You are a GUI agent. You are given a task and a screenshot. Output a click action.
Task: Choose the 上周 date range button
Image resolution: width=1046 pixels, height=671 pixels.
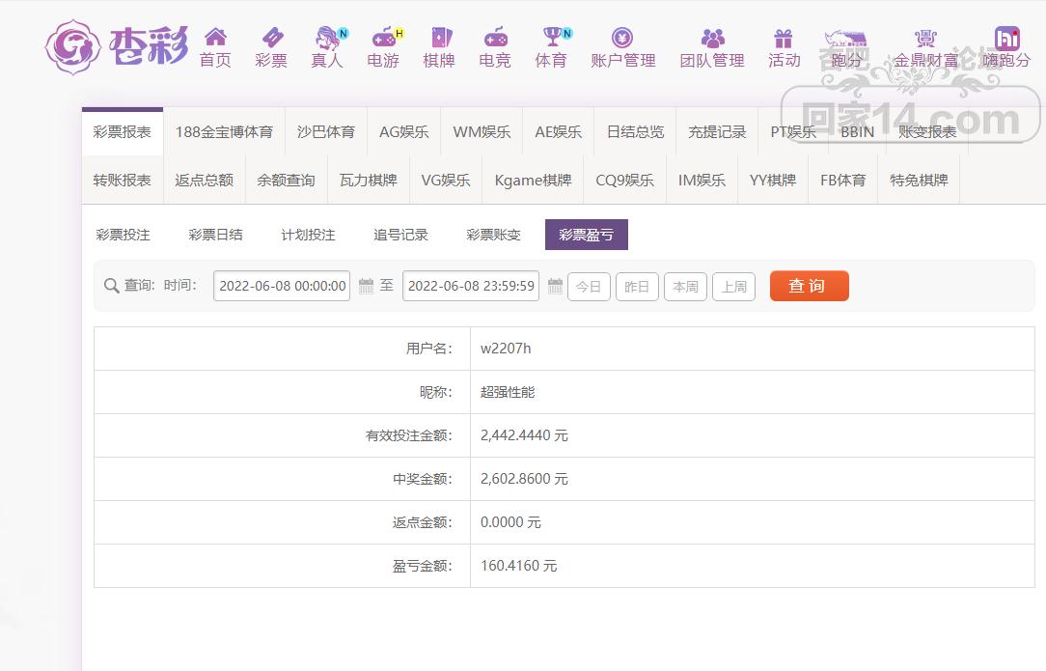coord(733,287)
